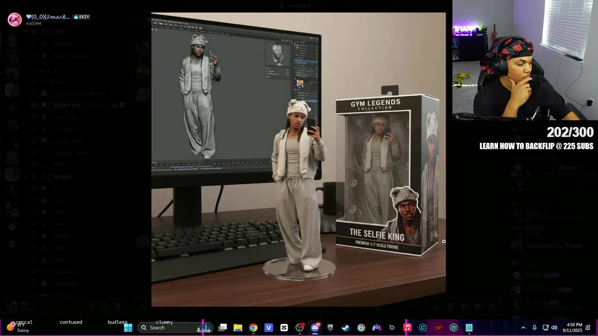
Task: Open Notepad from the taskbar
Action: pos(469,328)
